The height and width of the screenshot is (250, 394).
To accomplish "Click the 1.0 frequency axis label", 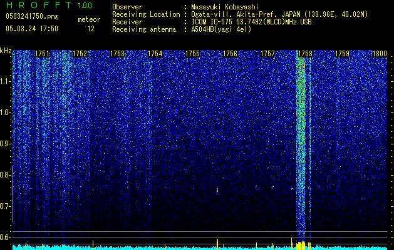I will 5,112.
